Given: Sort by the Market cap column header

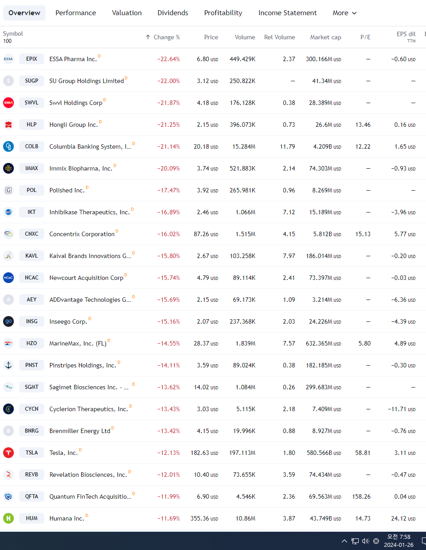Looking at the screenshot, I should coord(326,37).
